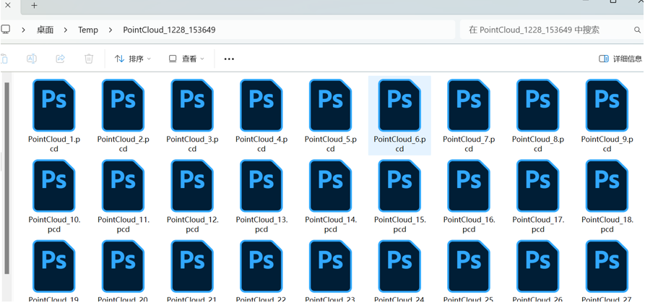645x303 pixels.
Task: Go to Temp folder in breadcrumb
Action: (88, 30)
